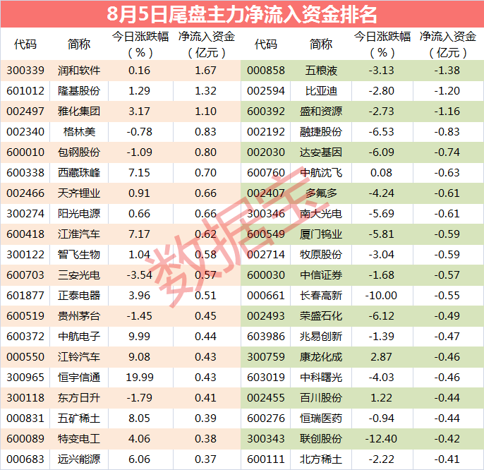Select stock name 比亚迪
Image resolution: width=484 pixels, height=470 pixels.
(x=321, y=91)
